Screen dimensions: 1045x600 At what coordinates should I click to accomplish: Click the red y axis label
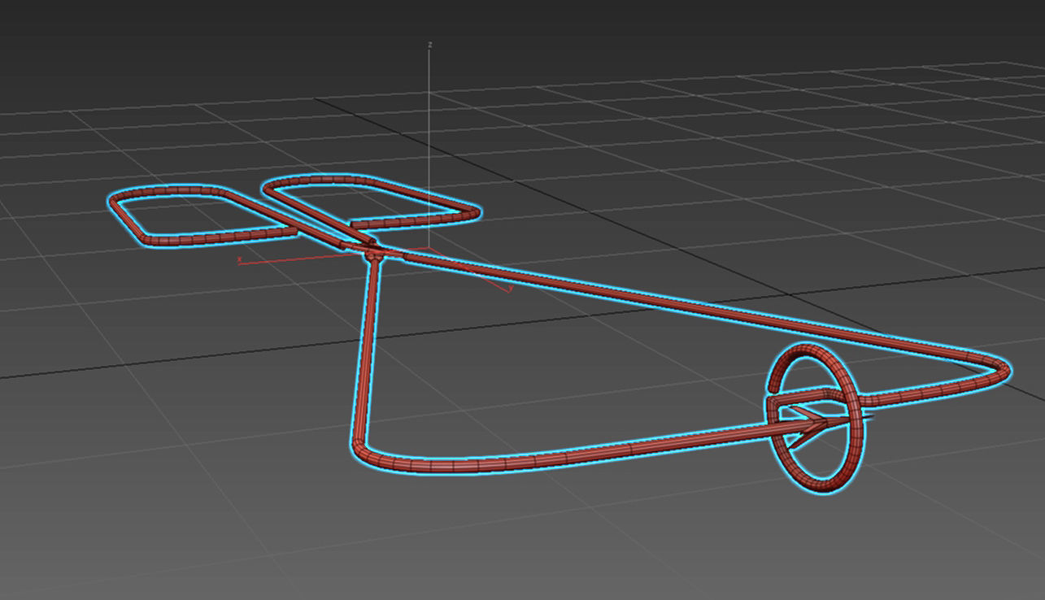[x=511, y=288]
